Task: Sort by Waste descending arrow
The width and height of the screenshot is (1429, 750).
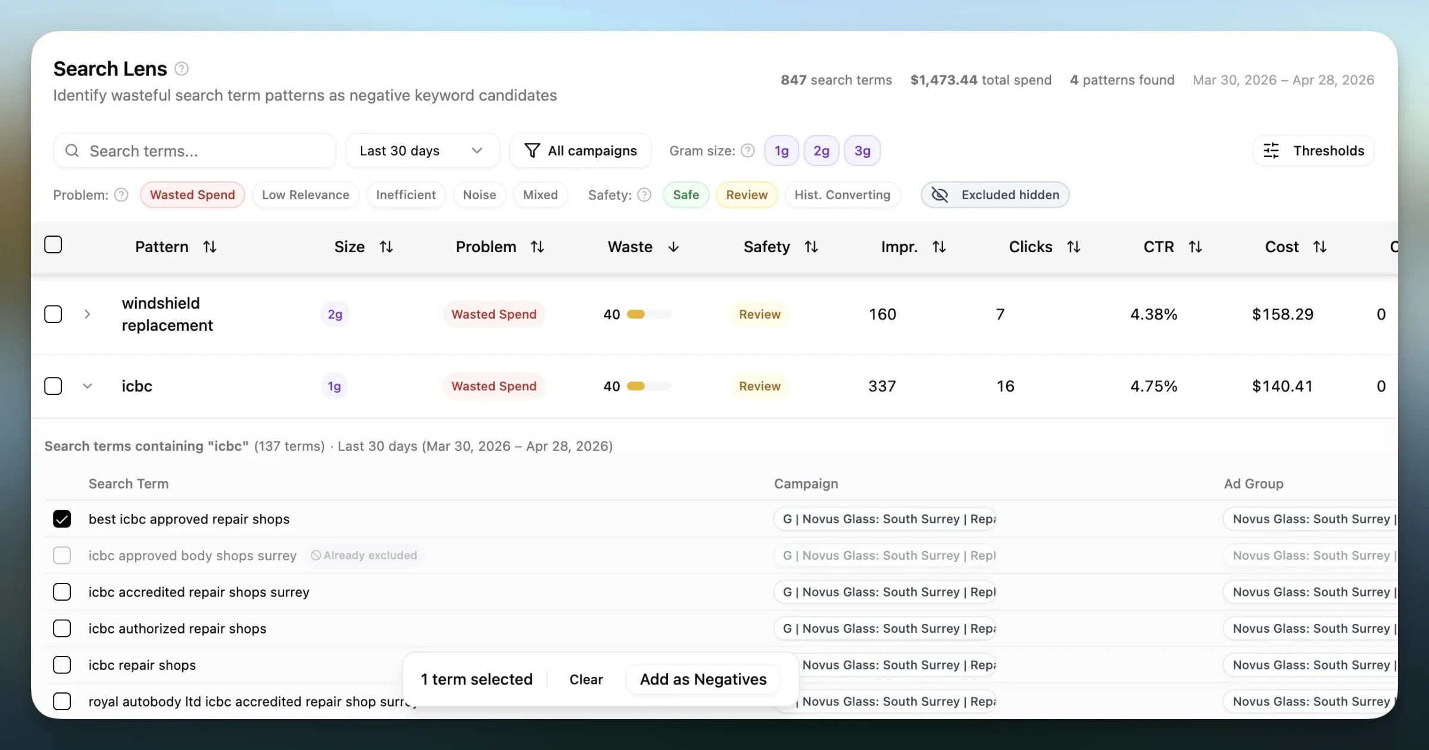Action: (673, 247)
